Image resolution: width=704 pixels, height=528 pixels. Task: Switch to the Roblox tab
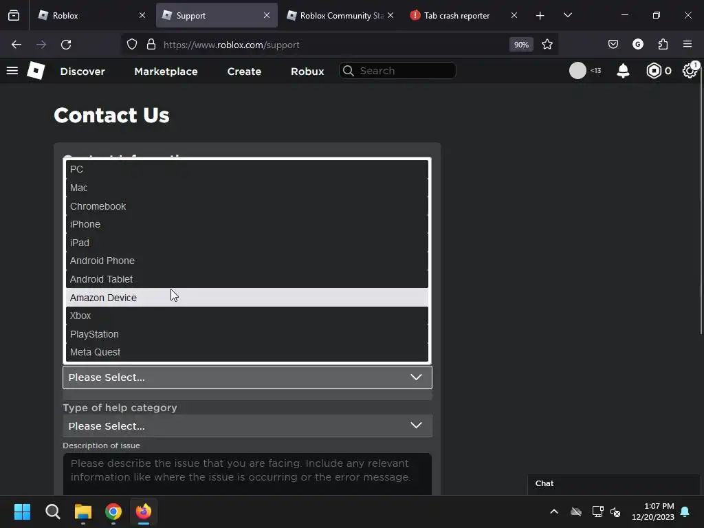click(92, 15)
